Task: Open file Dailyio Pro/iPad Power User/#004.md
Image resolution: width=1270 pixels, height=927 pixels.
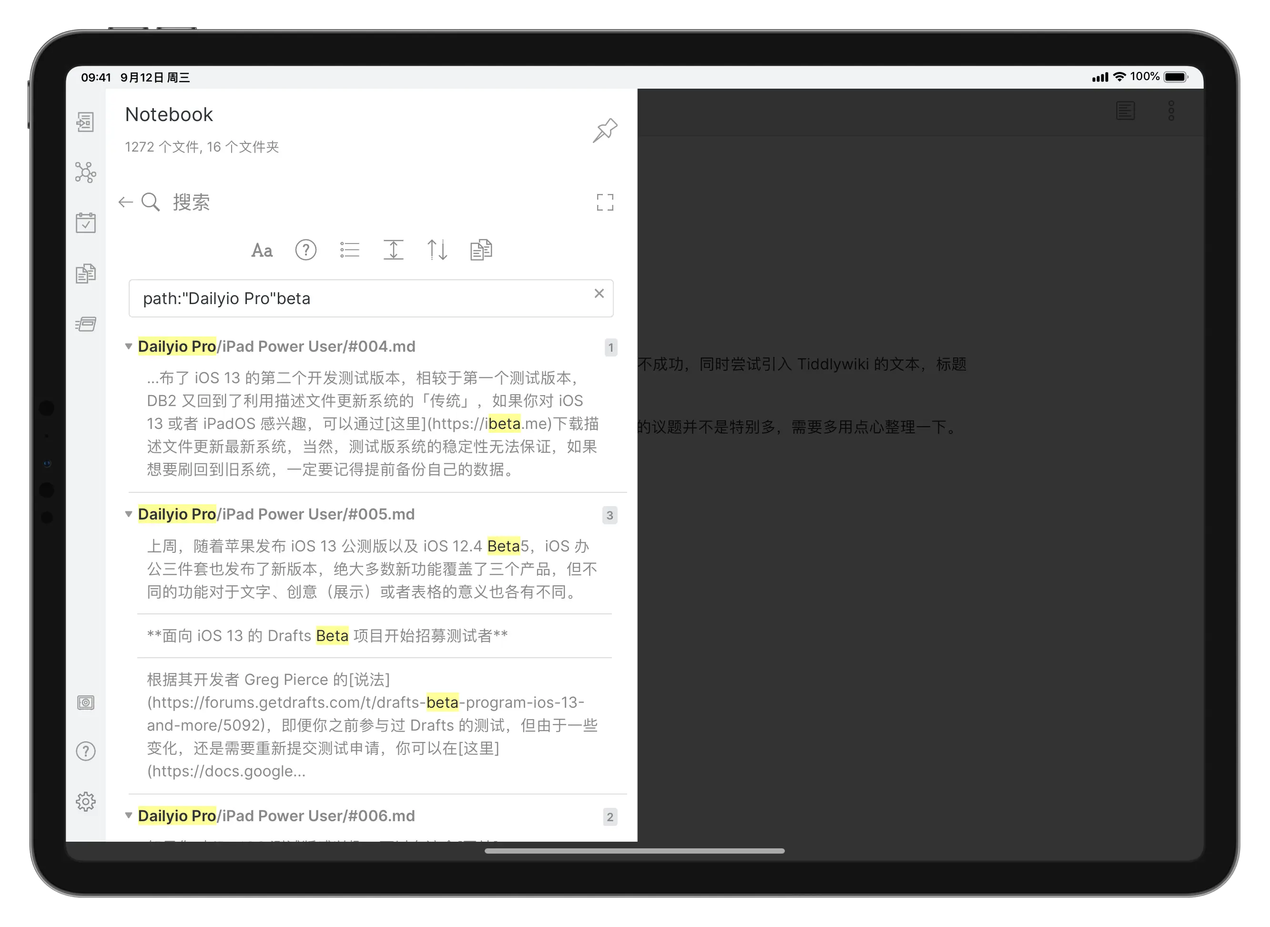Action: point(276,346)
